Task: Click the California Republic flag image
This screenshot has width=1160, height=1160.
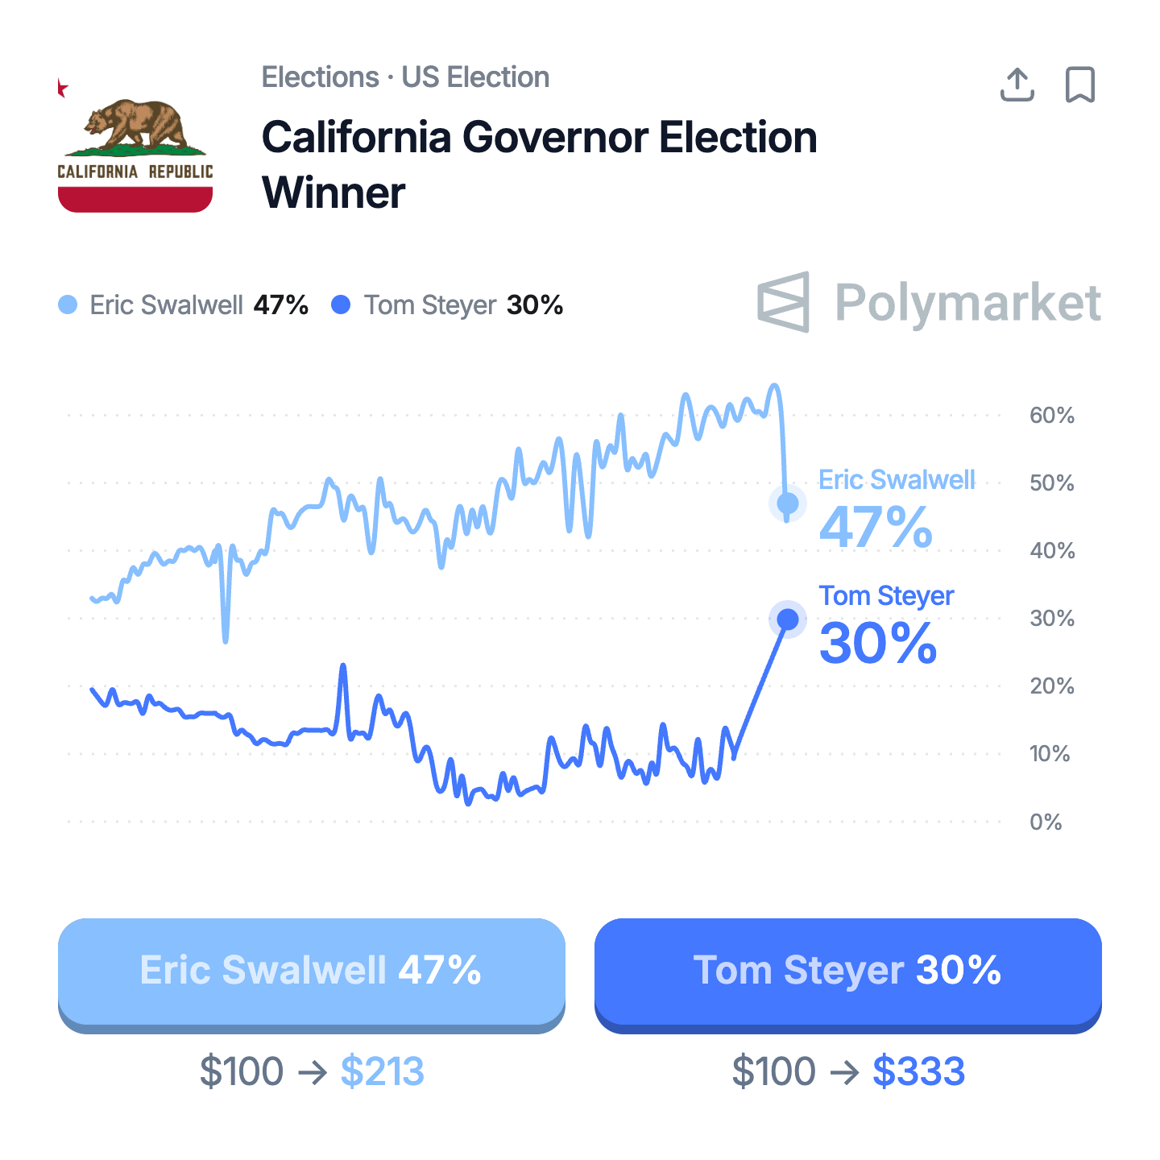Action: tap(135, 147)
